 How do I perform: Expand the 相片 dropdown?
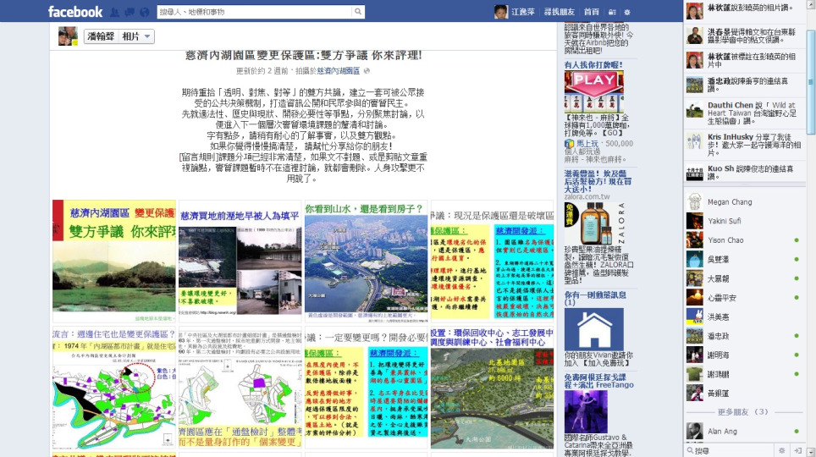tap(135, 36)
